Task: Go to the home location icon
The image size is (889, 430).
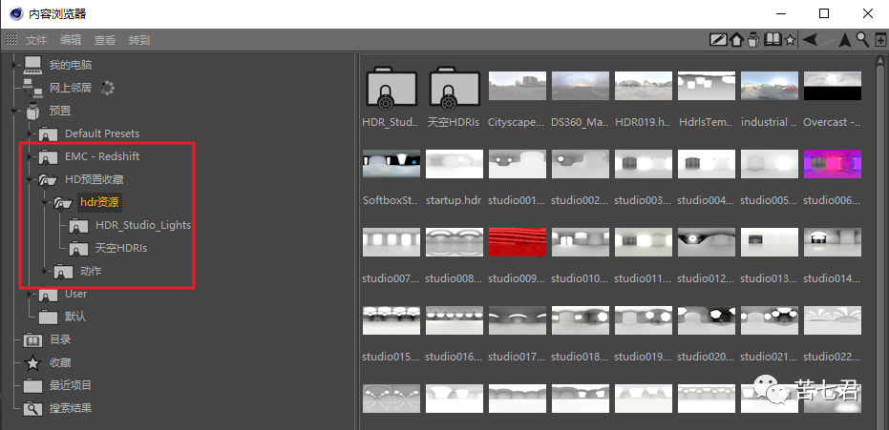Action: (x=736, y=40)
